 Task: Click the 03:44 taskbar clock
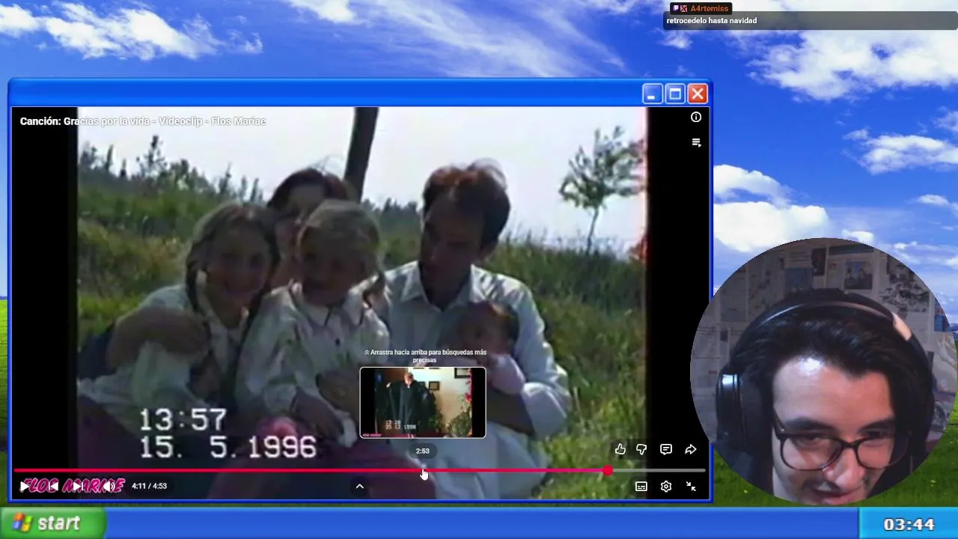909,524
